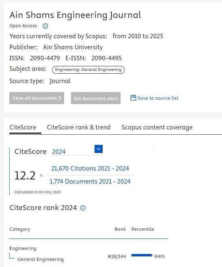Click the Source type value Journal
The height and width of the screenshot is (267, 222).
click(60, 81)
